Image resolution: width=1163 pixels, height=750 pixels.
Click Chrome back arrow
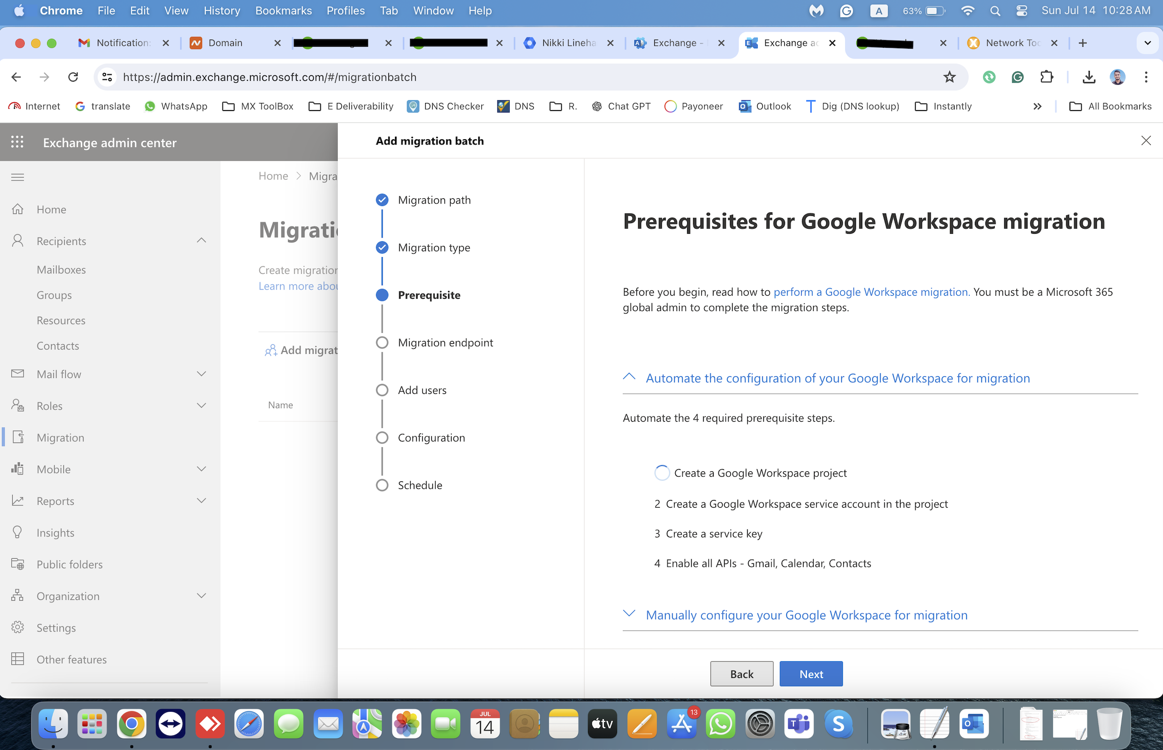coord(16,77)
